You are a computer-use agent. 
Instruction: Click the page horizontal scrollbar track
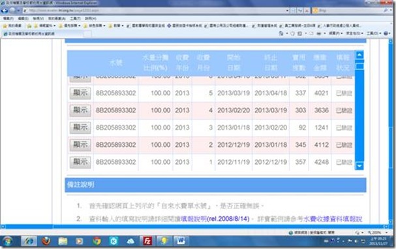point(194,226)
